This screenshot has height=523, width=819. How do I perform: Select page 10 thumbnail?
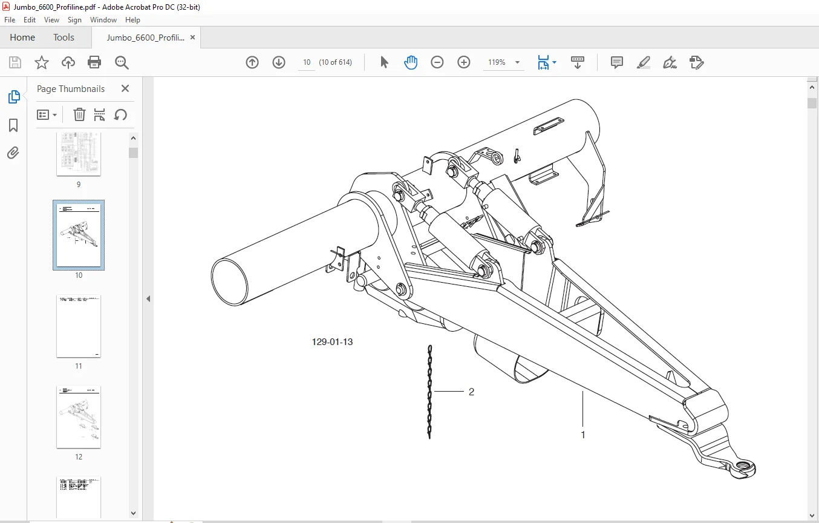pyautogui.click(x=79, y=235)
